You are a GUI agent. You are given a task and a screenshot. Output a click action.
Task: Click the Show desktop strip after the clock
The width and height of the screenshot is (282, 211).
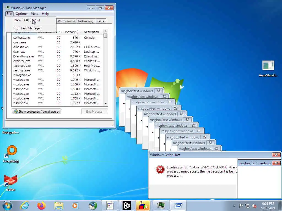point(280,206)
